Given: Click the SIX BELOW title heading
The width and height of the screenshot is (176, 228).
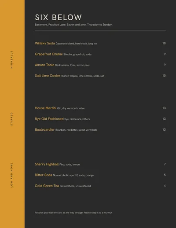Looking at the screenshot, I should click(x=58, y=17).
